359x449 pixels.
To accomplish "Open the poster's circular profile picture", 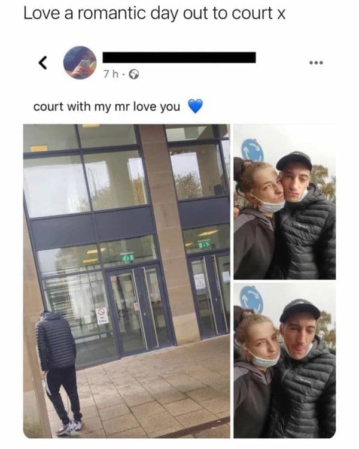I will [80, 62].
